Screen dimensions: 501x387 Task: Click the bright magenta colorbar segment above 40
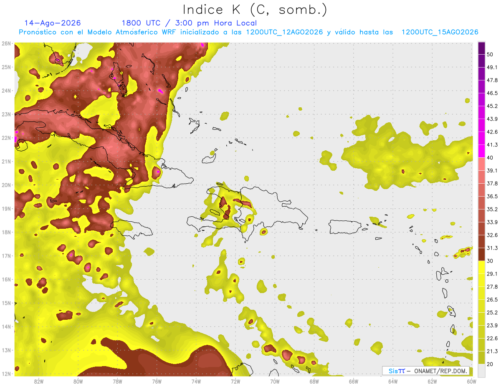click(x=481, y=151)
